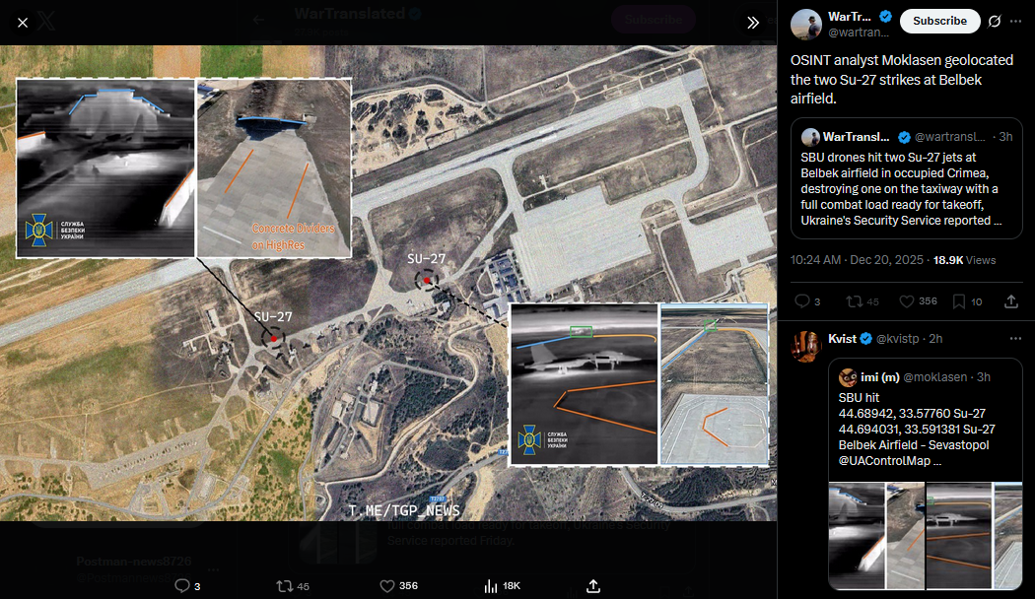
Task: Click the @UAControlMap mention
Action: (x=884, y=460)
